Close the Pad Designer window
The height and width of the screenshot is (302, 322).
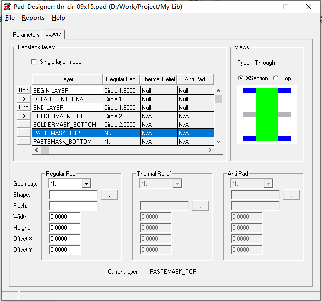click(x=309, y=7)
